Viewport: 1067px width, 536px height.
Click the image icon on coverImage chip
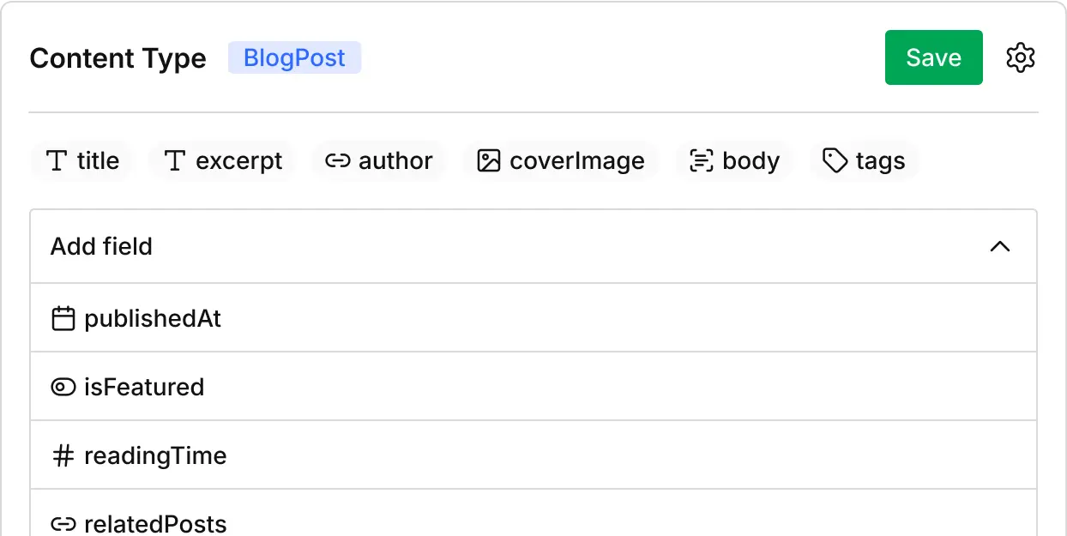tap(488, 161)
